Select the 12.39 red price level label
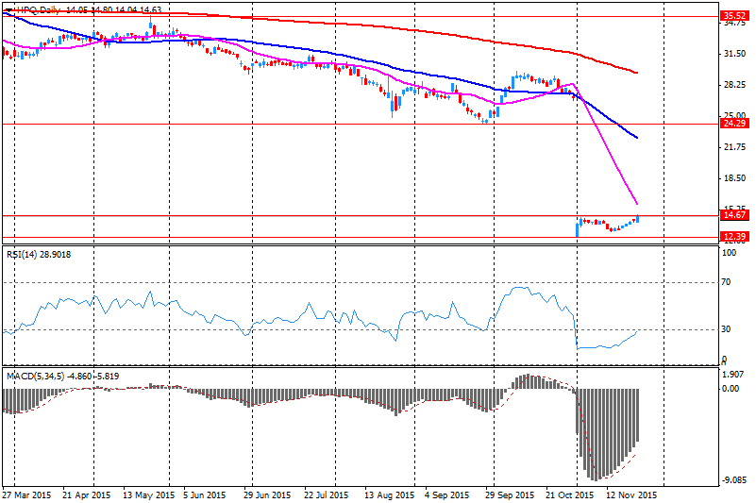The height and width of the screenshot is (503, 756). (x=734, y=236)
